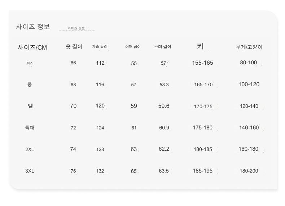Select the 엘 size row label
Image resolution: width=285 pixels, height=206 pixels.
click(x=30, y=106)
